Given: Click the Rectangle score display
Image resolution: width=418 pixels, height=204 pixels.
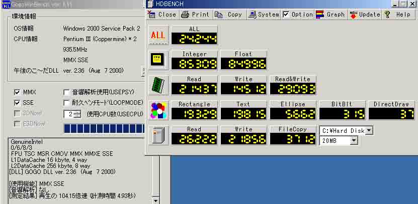Looking at the screenshot, I should [194, 114].
